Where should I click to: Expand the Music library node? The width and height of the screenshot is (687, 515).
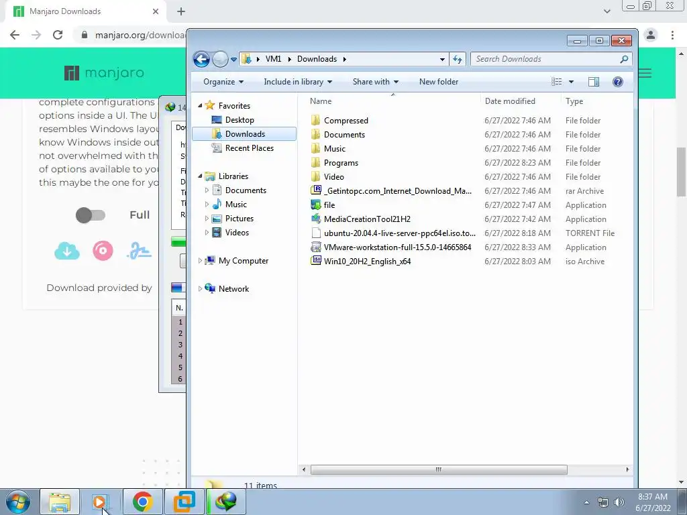[x=207, y=204]
